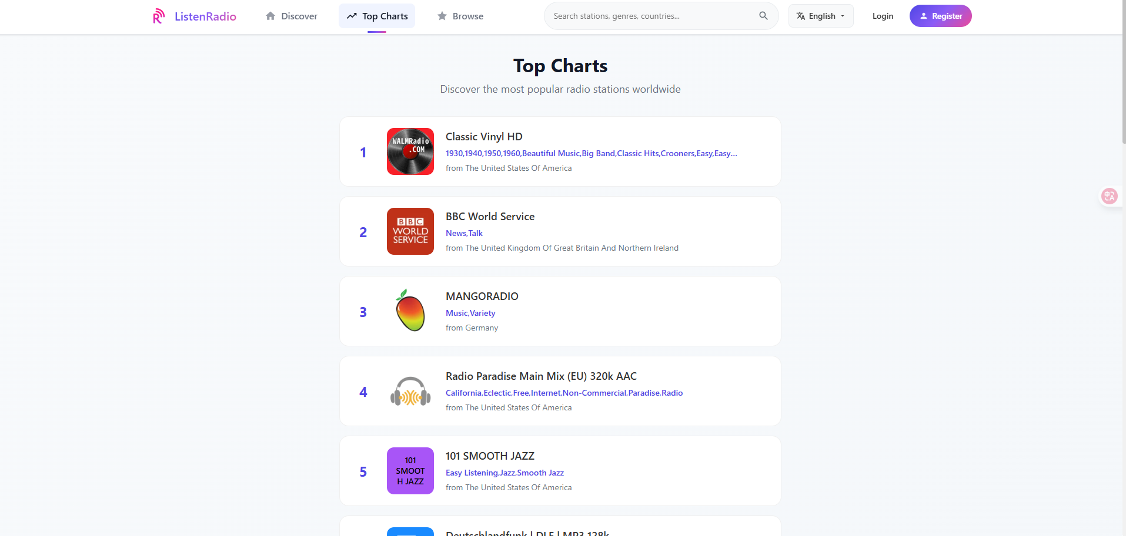Click the Discover home icon

coord(270,16)
